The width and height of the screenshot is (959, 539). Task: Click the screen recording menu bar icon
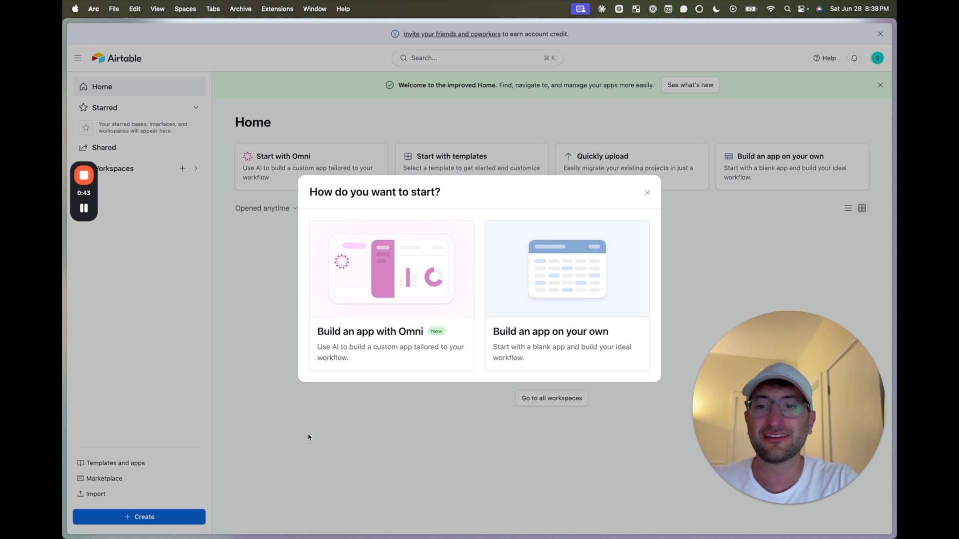[x=580, y=9]
